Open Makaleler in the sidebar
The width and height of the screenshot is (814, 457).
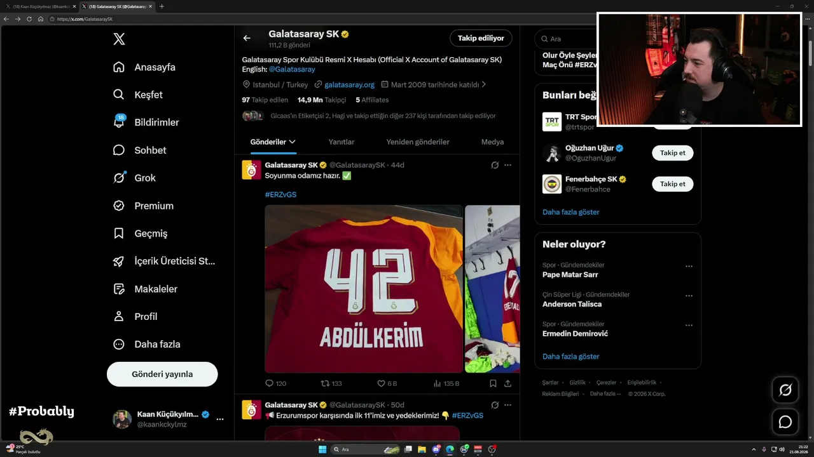[145, 289]
